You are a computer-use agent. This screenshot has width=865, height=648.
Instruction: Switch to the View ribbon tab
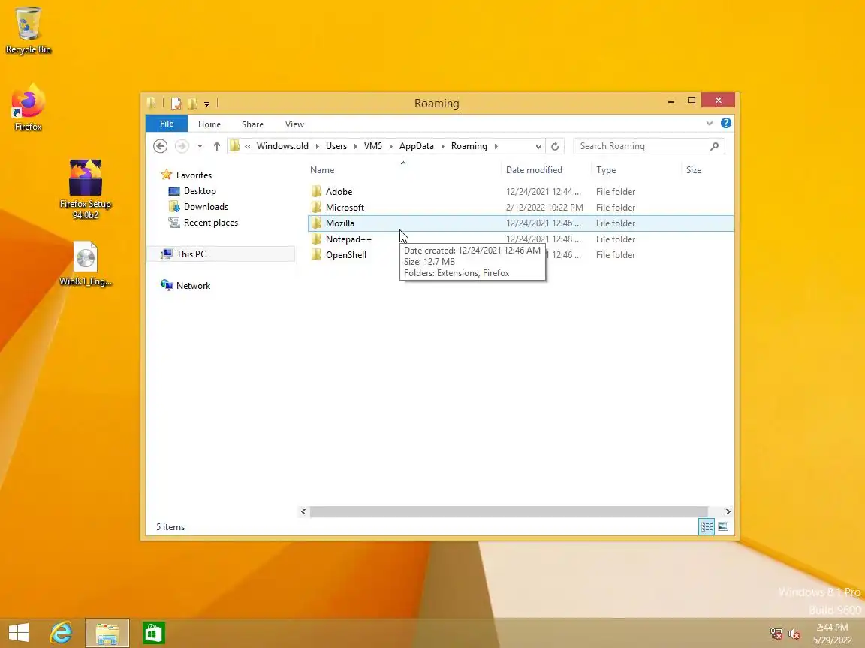[294, 124]
